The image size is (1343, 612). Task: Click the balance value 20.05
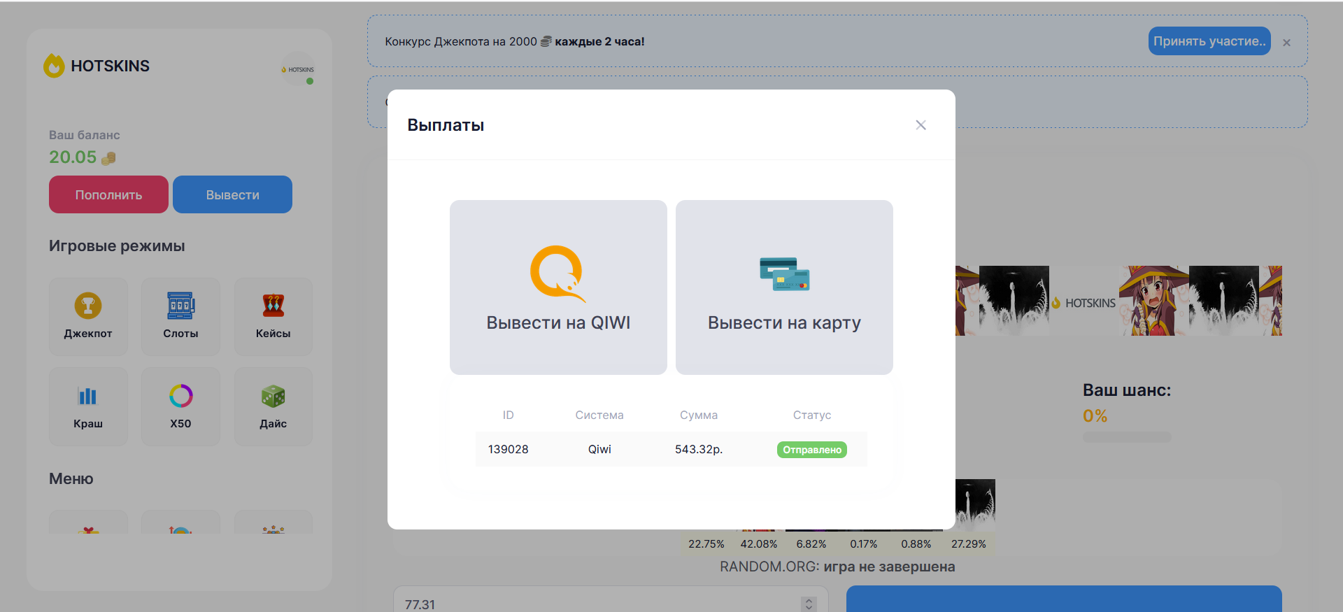[x=73, y=157]
